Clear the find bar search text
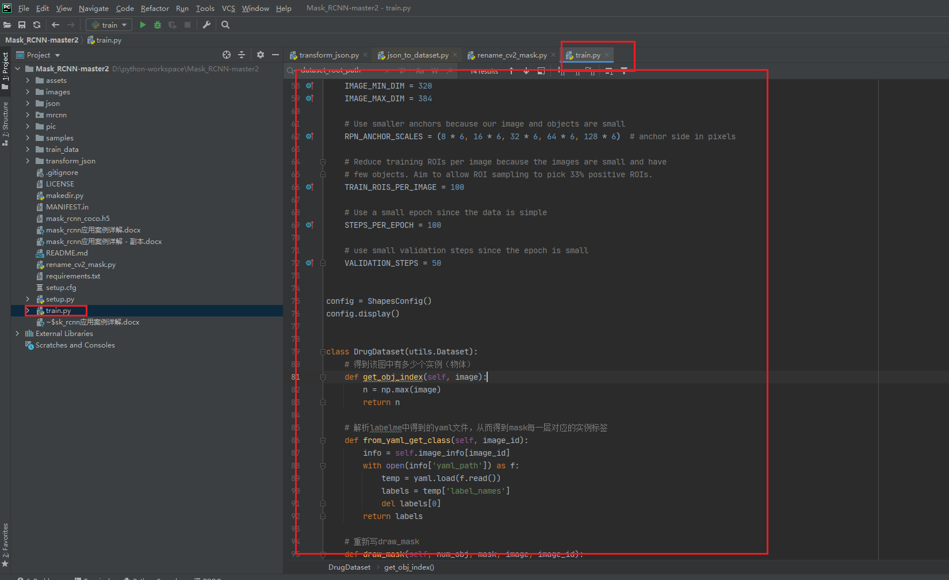 [387, 71]
